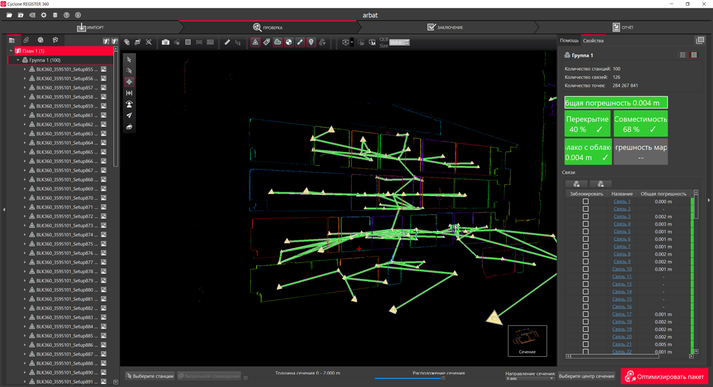Enable the lock checkbox for Связь 10
Screen dimensions: 713x387
(x=585, y=269)
